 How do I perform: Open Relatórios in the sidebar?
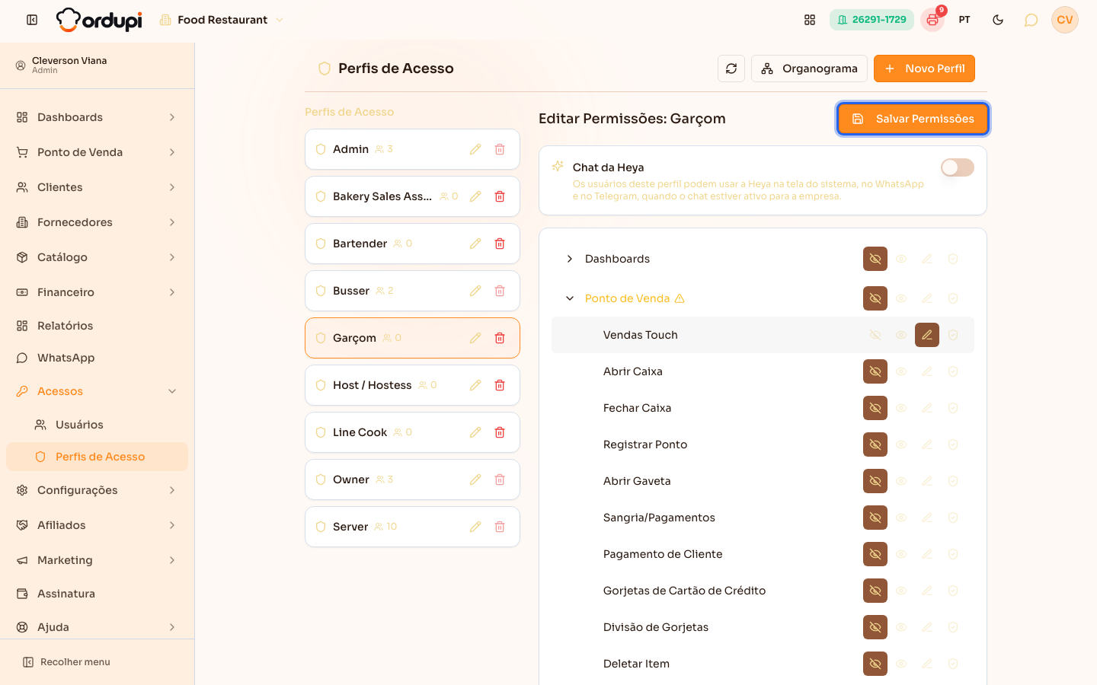coord(97,326)
